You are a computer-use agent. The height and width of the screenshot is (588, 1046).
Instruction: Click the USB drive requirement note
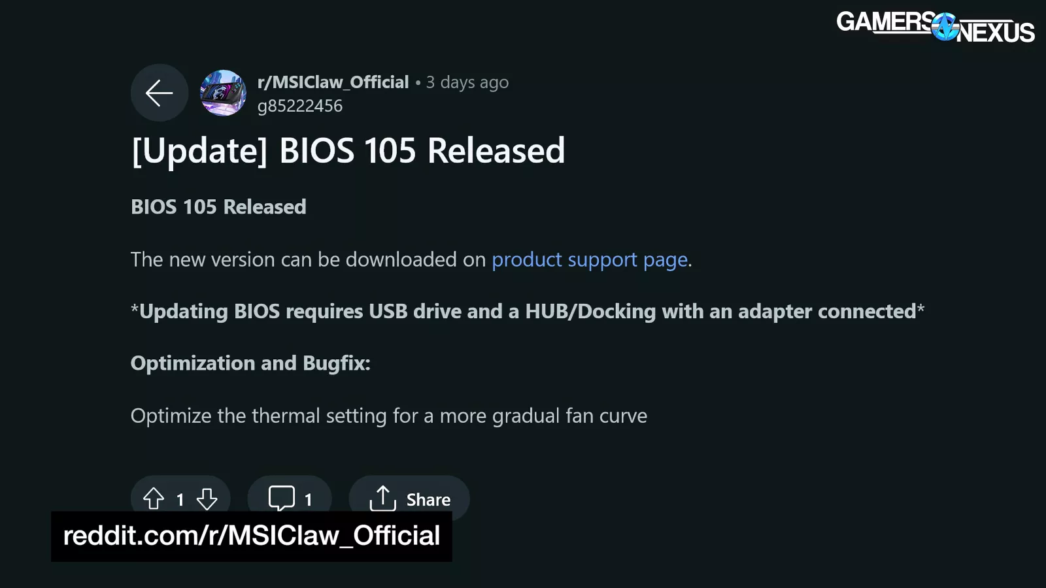tap(527, 312)
